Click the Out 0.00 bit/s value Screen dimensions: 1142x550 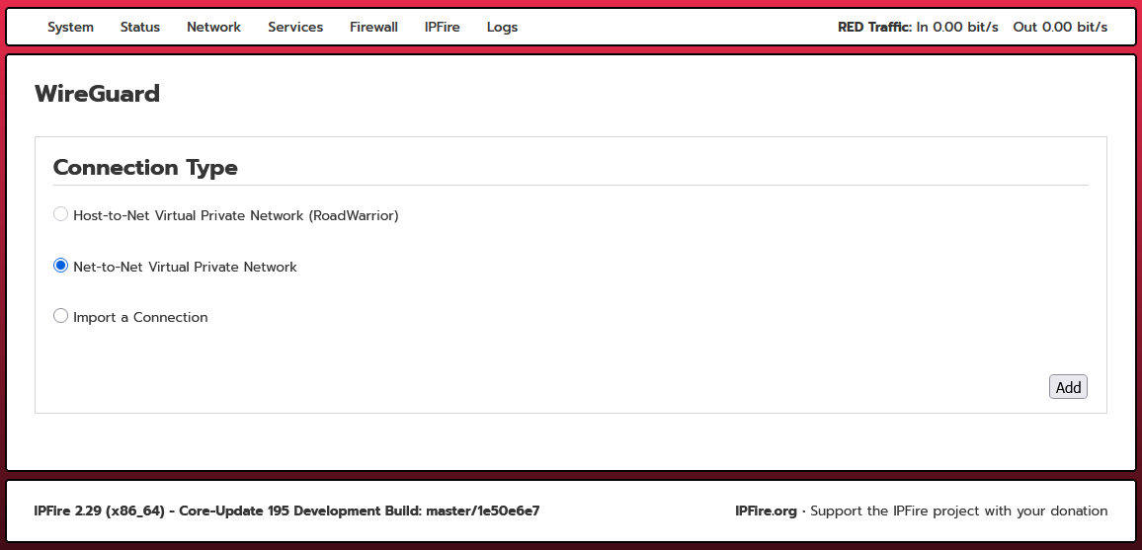(1060, 27)
